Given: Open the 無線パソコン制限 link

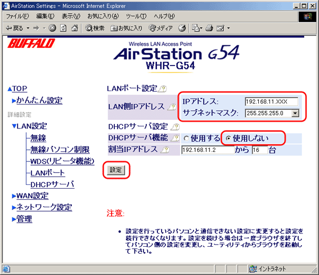Looking at the screenshot, I should click(60, 150).
